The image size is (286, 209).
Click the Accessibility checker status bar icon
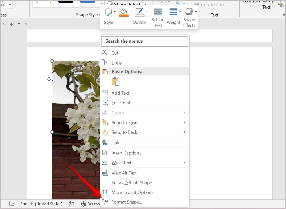[x=84, y=204]
